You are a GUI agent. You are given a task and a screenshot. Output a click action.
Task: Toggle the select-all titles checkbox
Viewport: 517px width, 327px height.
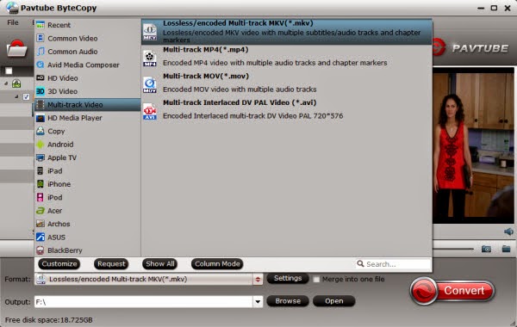[x=9, y=71]
